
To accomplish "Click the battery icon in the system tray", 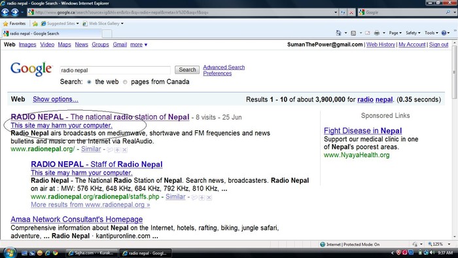I will click(420, 253).
